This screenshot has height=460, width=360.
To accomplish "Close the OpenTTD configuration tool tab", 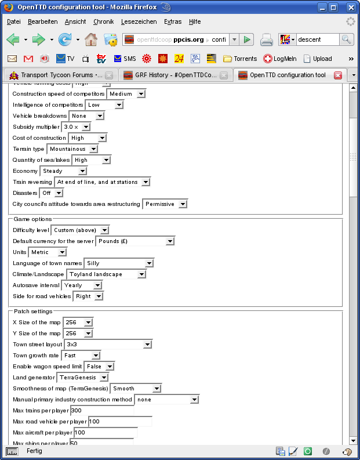I will [x=338, y=75].
